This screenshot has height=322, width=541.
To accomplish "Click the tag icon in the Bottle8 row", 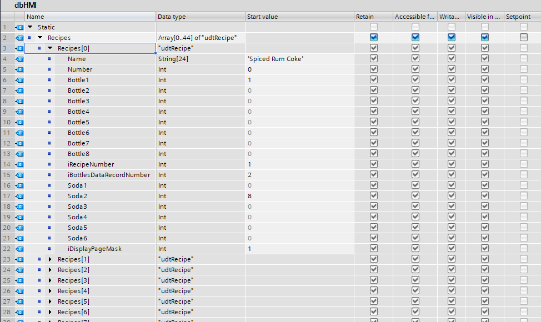I will click(19, 154).
